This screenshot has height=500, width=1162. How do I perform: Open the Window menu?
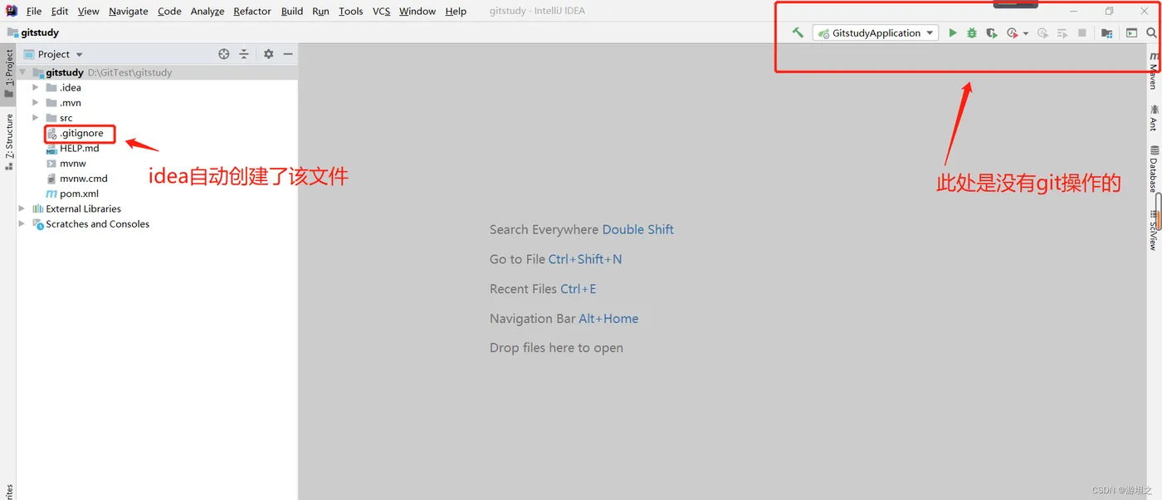point(417,11)
